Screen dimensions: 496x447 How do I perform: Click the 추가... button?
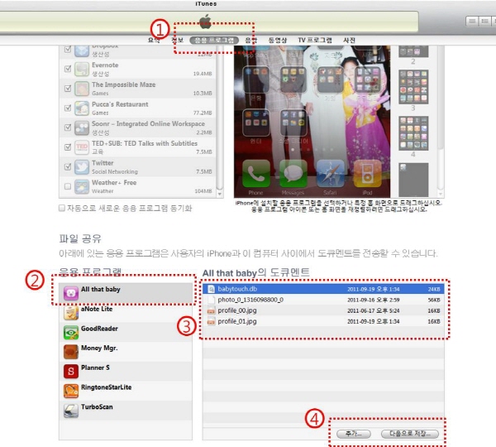pyautogui.click(x=354, y=434)
